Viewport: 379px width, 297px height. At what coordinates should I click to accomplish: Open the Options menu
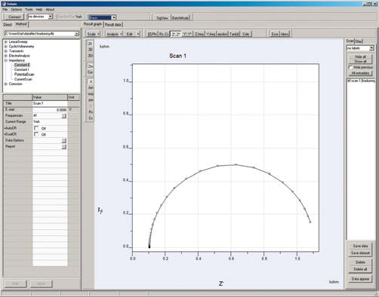pyautogui.click(x=16, y=9)
